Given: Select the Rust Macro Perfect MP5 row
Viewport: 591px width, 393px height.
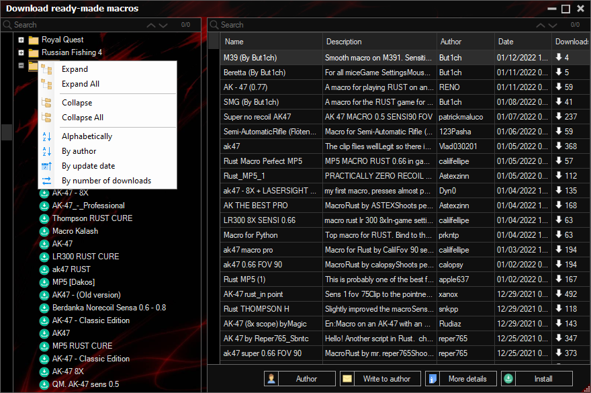Looking at the screenshot, I should tap(405, 161).
